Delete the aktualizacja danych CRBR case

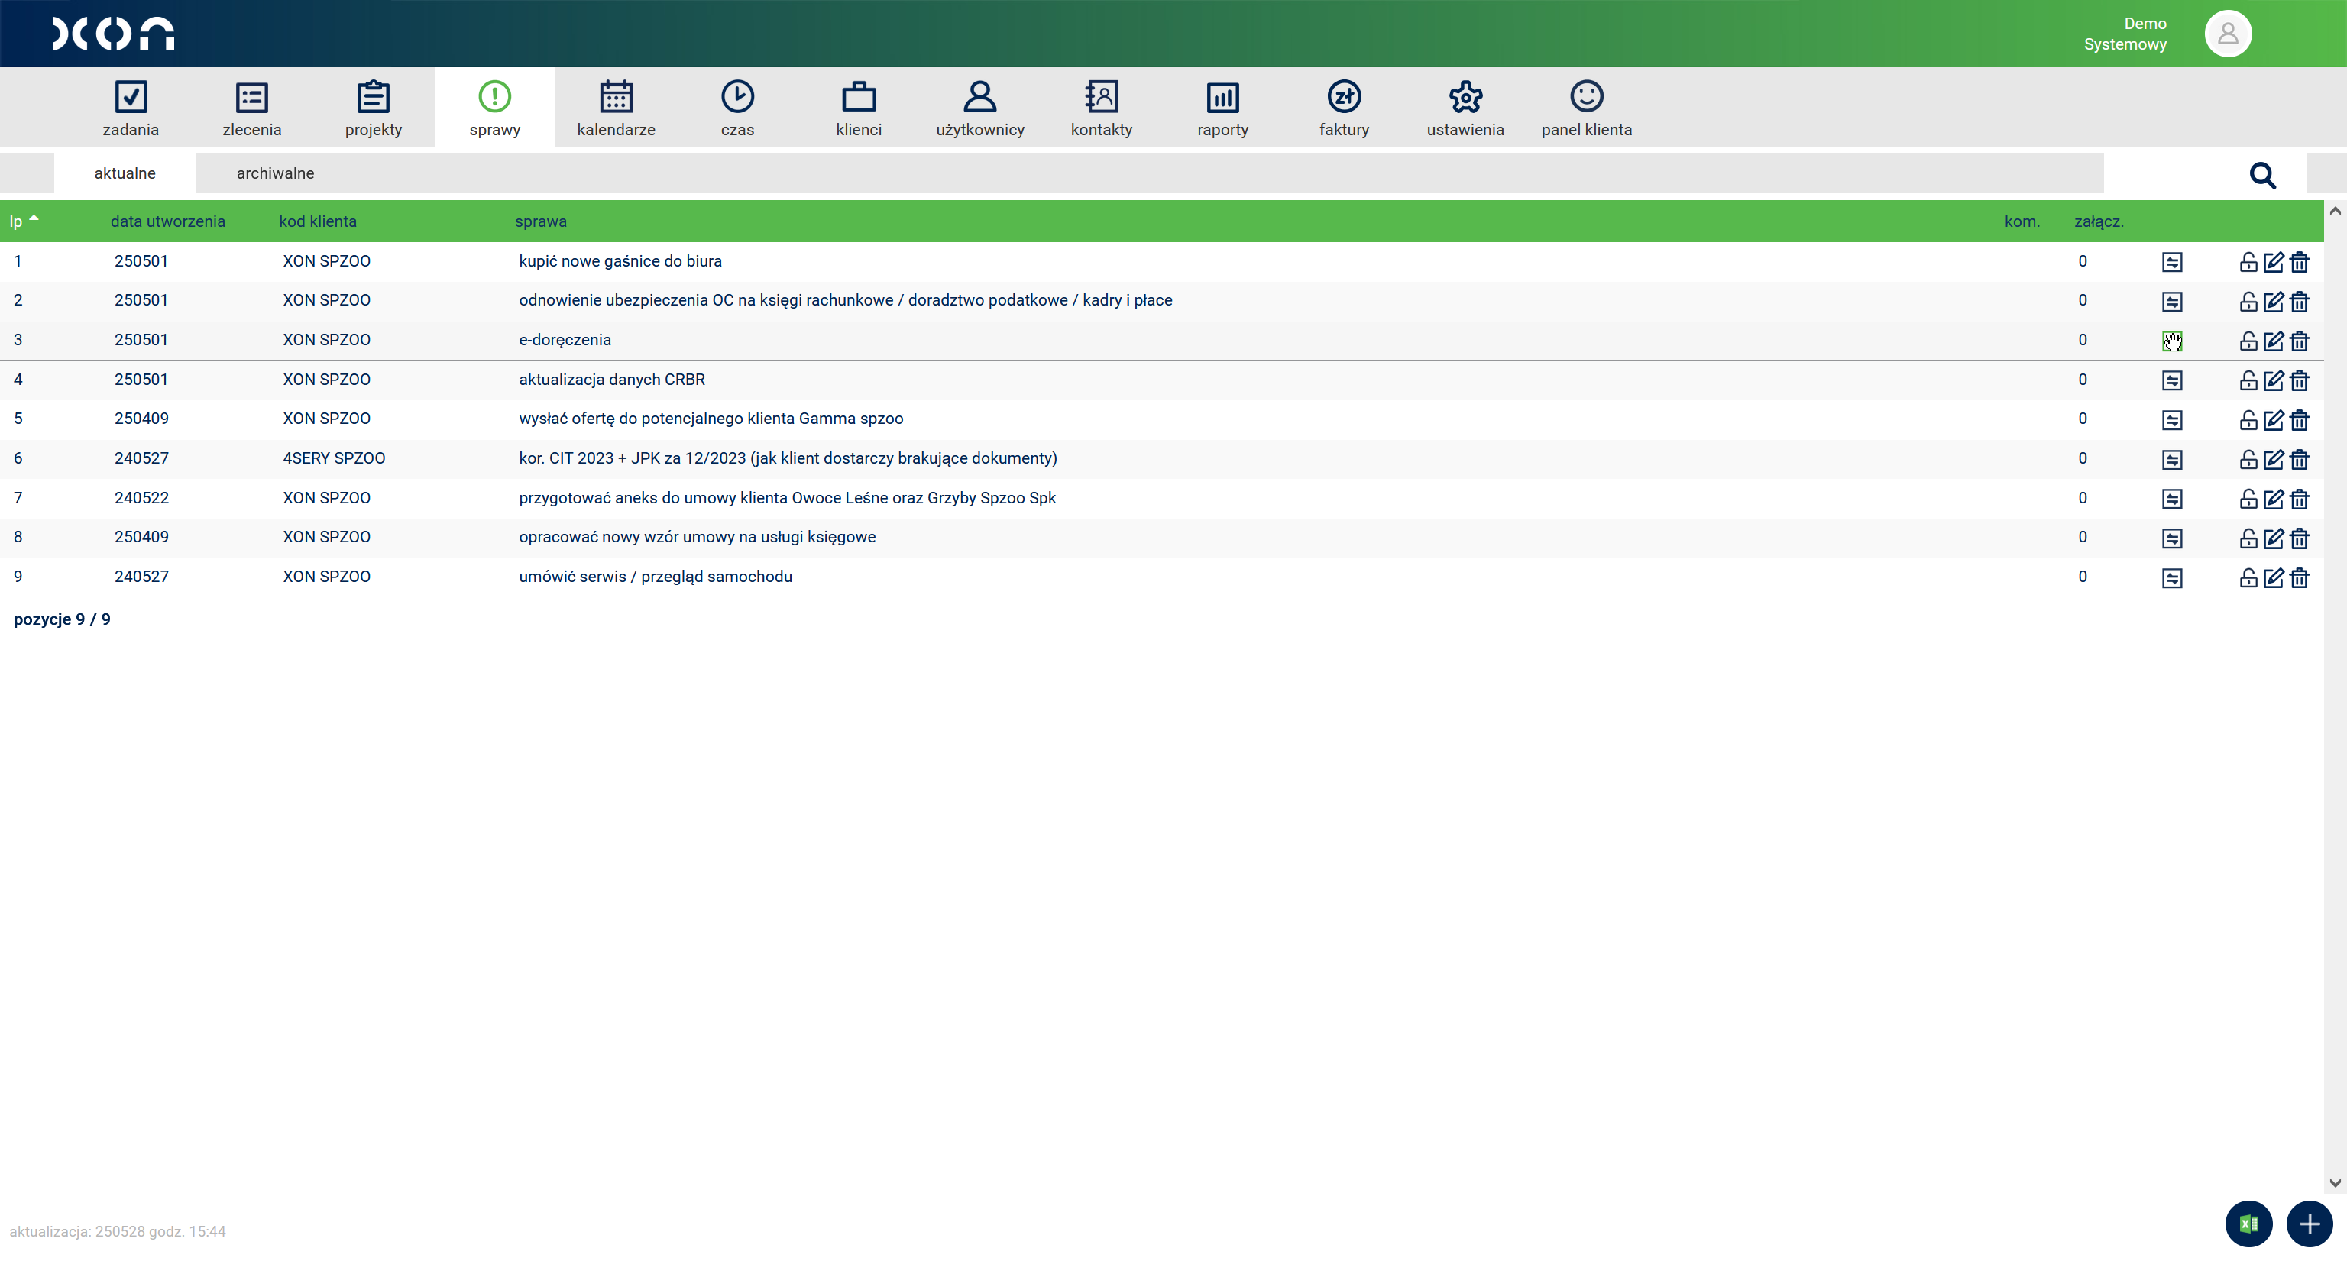[2300, 380]
